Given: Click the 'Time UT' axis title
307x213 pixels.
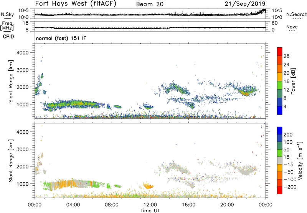Looking at the screenshot, I should [150, 210].
